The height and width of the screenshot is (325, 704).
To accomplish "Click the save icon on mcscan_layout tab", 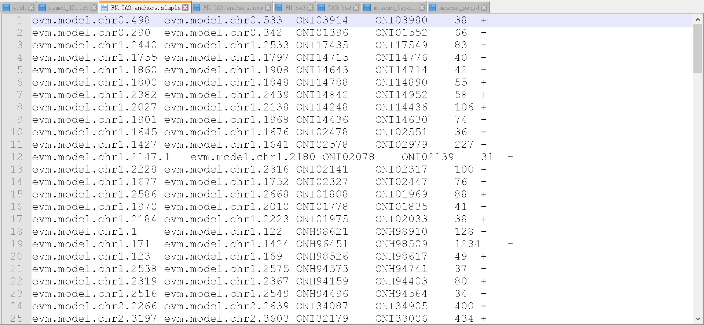I will pos(367,8).
